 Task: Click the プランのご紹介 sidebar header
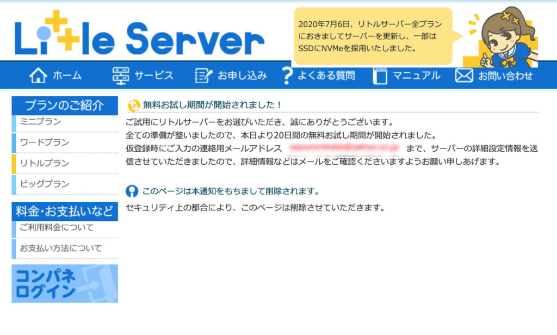(65, 106)
